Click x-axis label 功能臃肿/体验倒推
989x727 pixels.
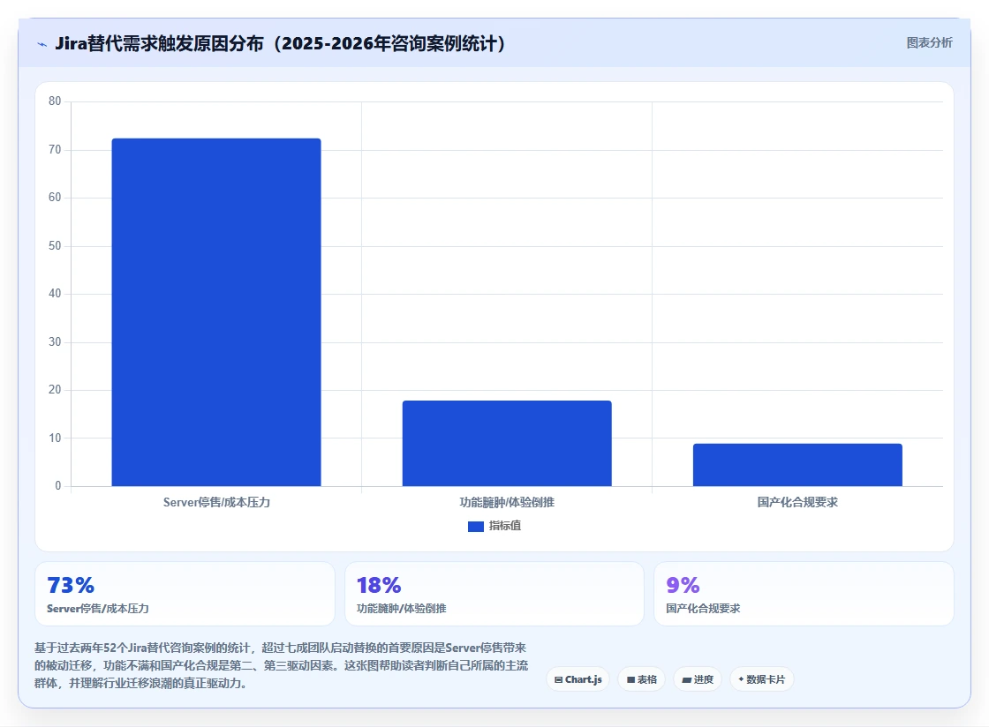(507, 502)
